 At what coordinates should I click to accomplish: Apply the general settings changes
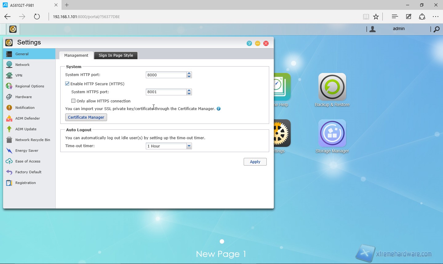point(255,162)
